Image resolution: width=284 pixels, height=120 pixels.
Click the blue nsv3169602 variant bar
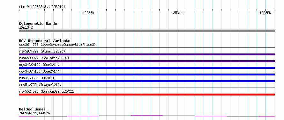click(147, 81)
